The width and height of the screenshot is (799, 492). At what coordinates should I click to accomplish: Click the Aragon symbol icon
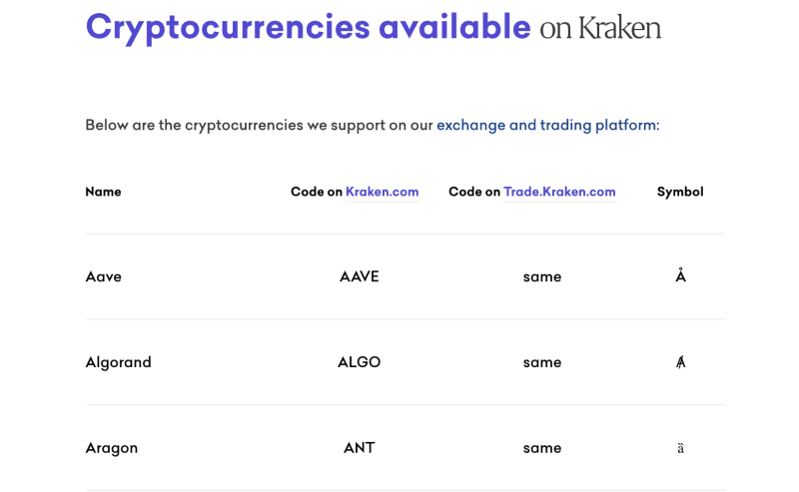tap(680, 448)
